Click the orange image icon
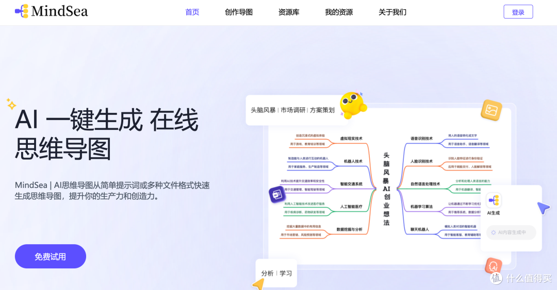Screen dimensions: 557x290 (492, 110)
